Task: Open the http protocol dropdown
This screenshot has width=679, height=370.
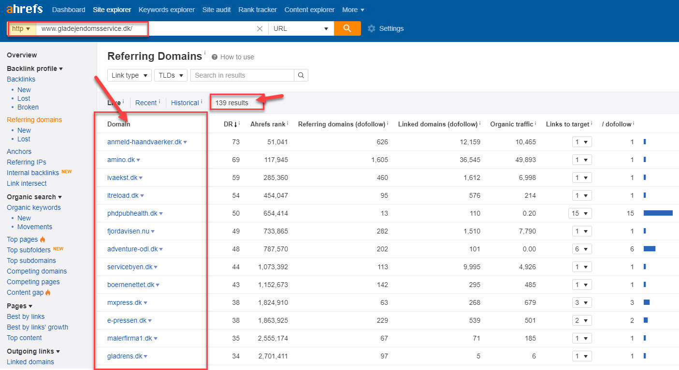Action: [x=21, y=28]
